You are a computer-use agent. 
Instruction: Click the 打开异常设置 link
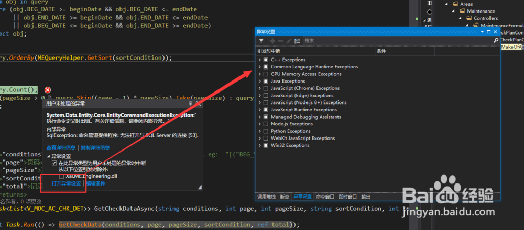click(66, 183)
